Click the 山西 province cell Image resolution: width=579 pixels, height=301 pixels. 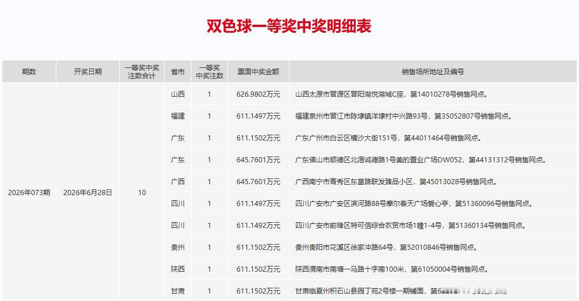click(178, 94)
